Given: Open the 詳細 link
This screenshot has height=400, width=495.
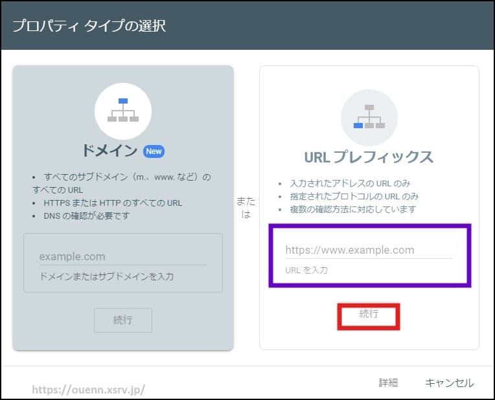Looking at the screenshot, I should point(388,383).
